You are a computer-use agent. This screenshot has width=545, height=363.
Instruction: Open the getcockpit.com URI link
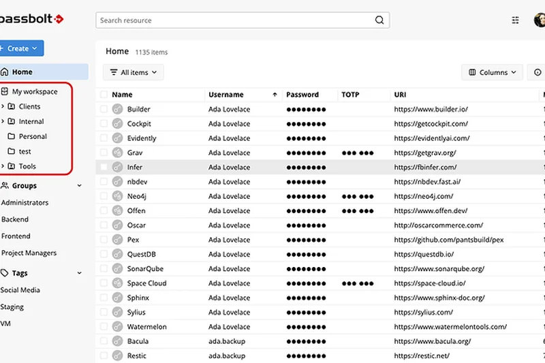(x=431, y=124)
